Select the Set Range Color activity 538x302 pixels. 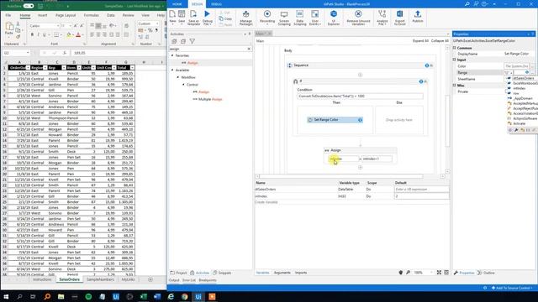(335, 120)
